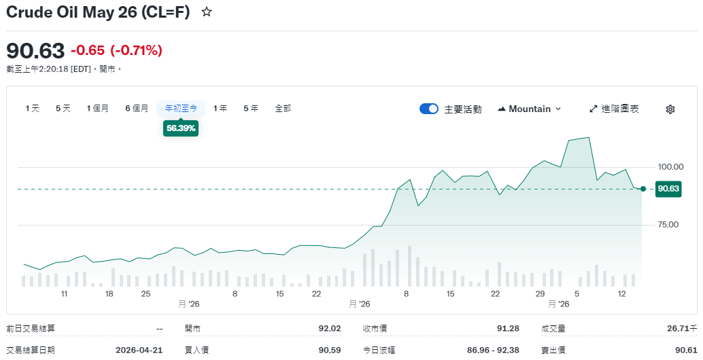Click the 前日交易結算 label

pyautogui.click(x=31, y=329)
